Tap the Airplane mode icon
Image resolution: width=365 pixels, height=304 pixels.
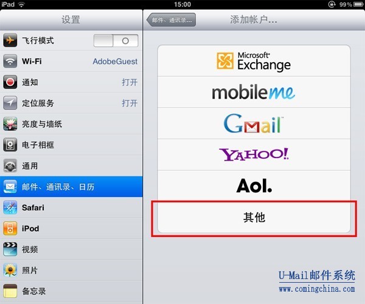pos(10,40)
